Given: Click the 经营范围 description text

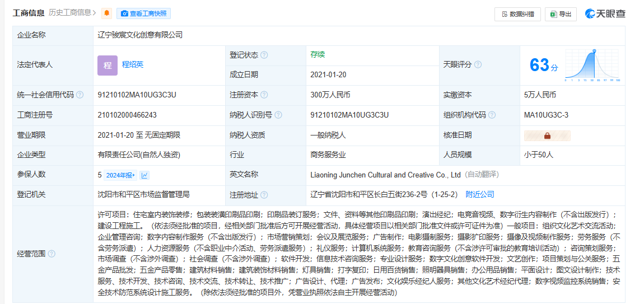Looking at the screenshot, I should (359, 254).
